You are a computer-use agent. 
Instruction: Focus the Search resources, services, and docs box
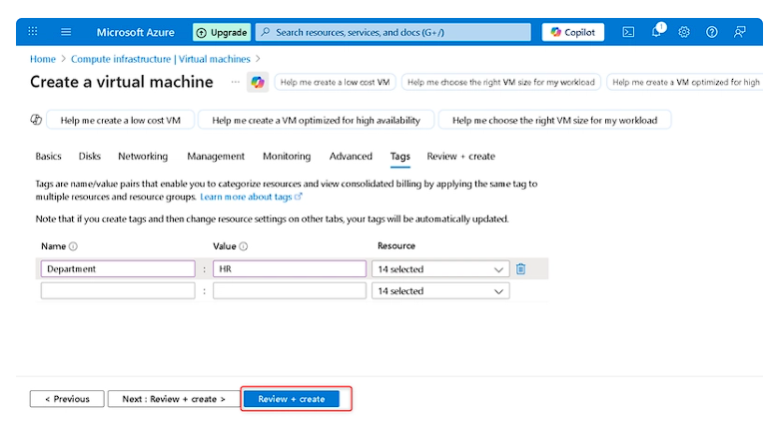tap(392, 32)
